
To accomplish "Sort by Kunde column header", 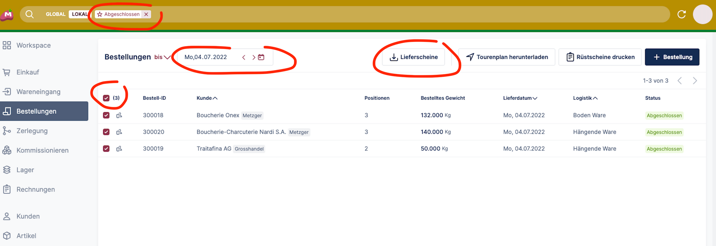I will [x=207, y=98].
